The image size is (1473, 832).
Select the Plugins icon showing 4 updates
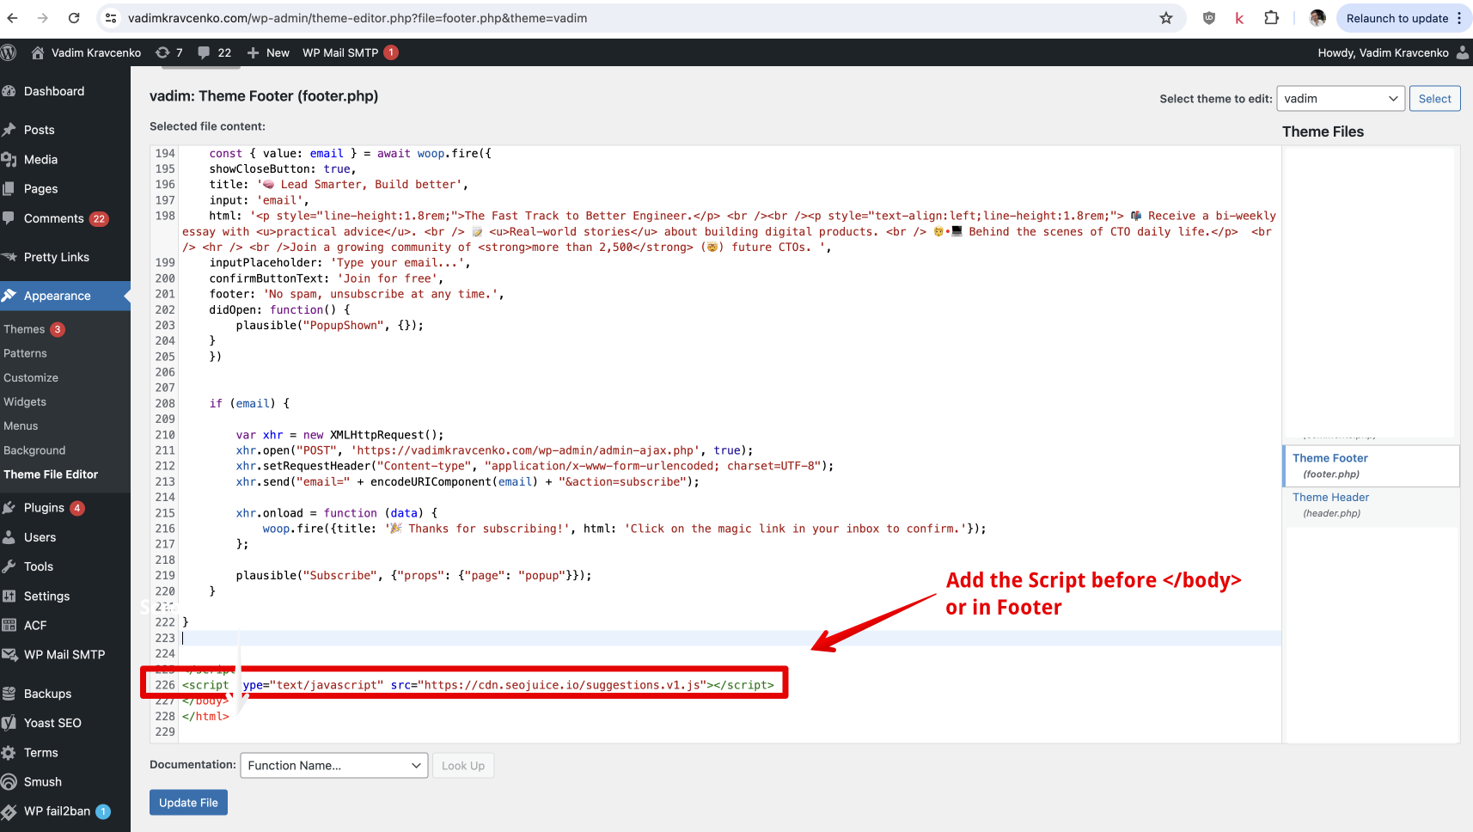tap(10, 507)
